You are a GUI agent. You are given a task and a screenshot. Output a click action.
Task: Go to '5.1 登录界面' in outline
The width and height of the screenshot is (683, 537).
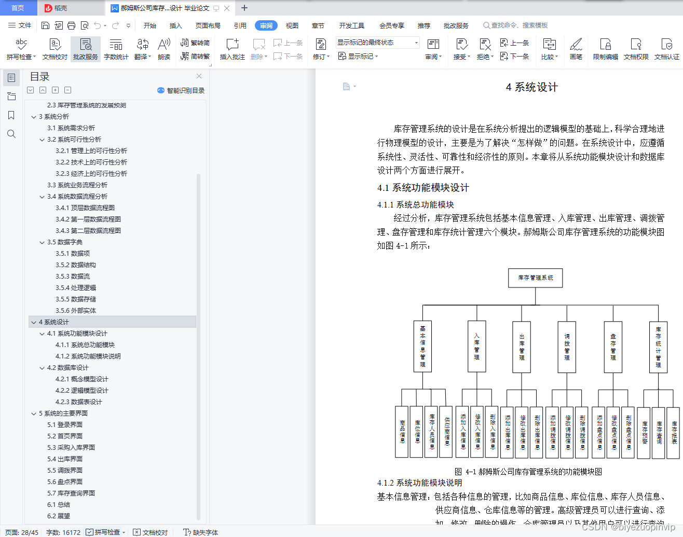65,425
